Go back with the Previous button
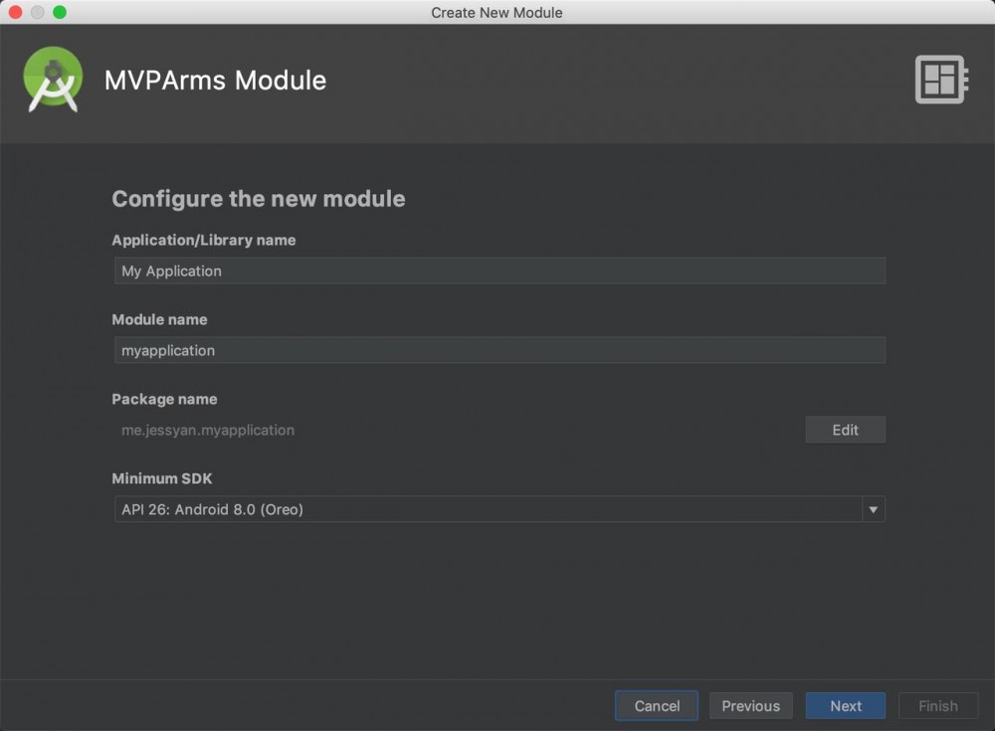The image size is (995, 731). [750, 705]
